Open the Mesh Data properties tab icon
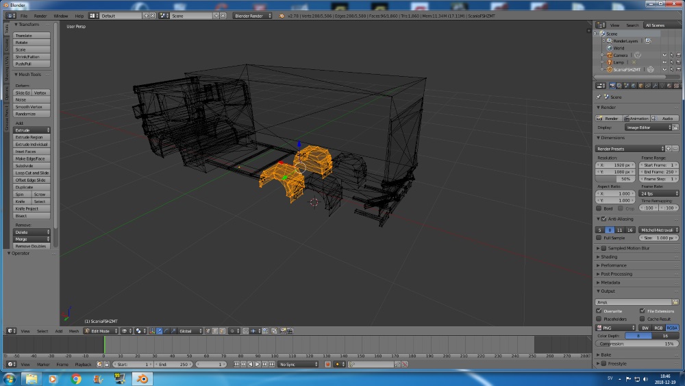 click(x=662, y=86)
